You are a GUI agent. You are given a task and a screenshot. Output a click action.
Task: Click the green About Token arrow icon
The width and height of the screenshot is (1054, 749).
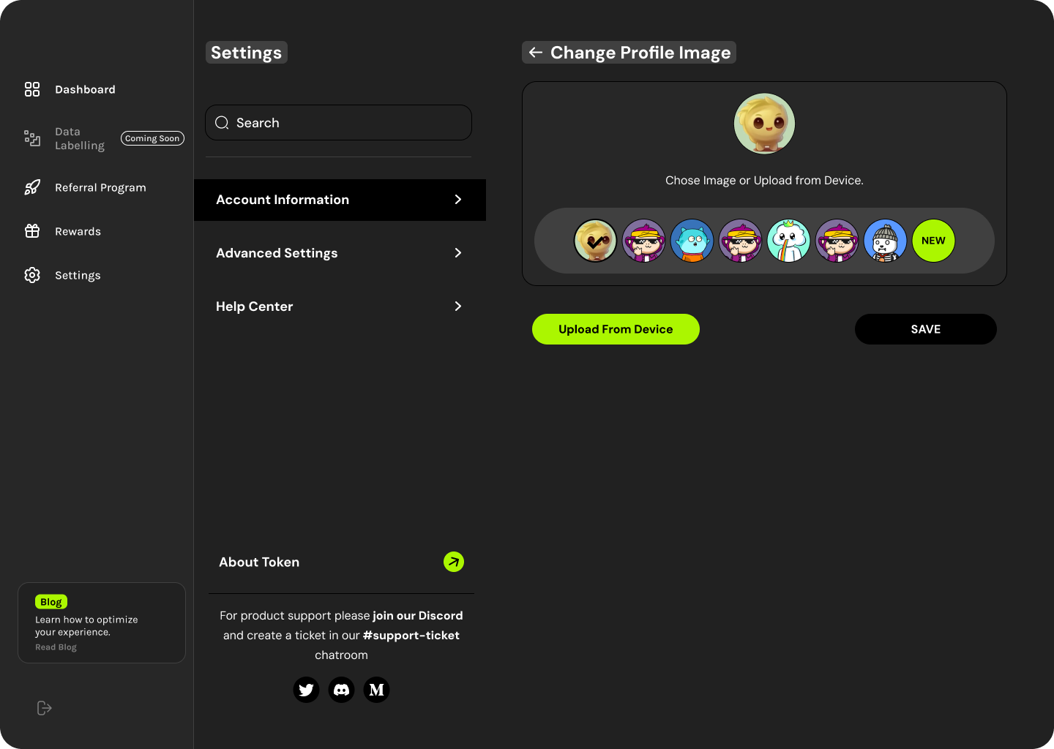point(454,562)
